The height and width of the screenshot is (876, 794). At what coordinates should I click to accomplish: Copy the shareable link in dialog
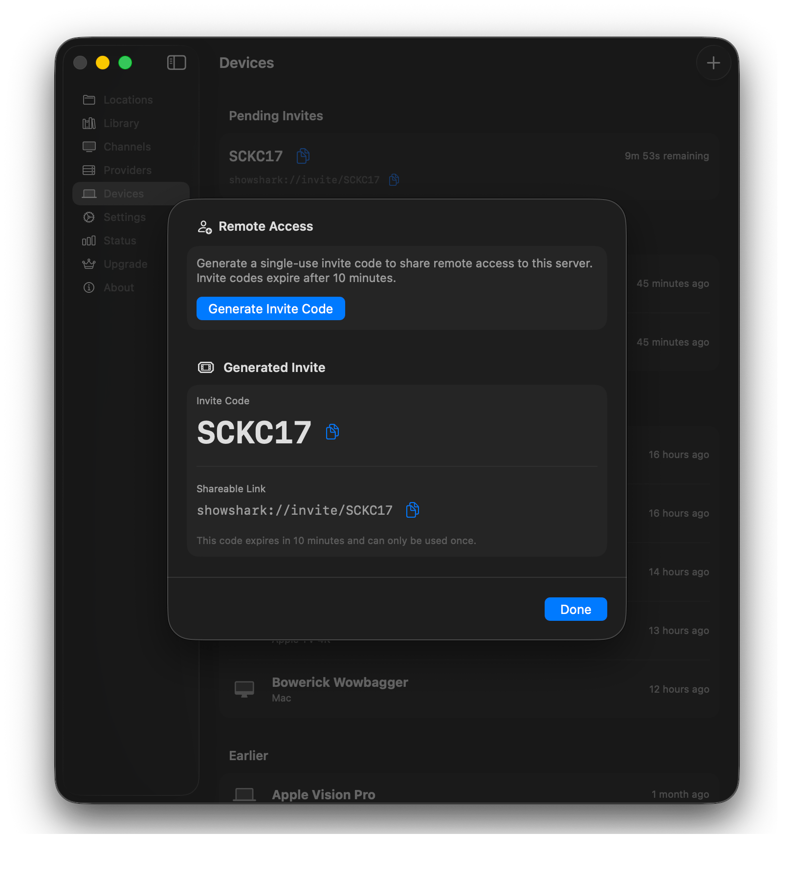coord(413,510)
